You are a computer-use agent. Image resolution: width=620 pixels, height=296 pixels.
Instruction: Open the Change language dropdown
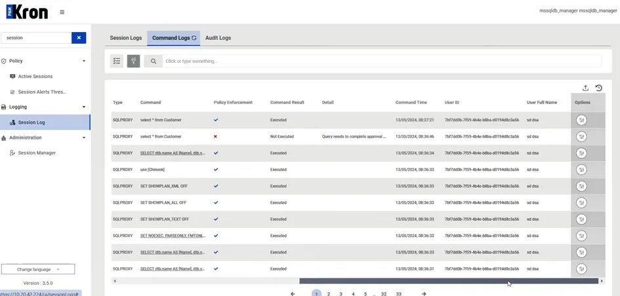(x=38, y=270)
